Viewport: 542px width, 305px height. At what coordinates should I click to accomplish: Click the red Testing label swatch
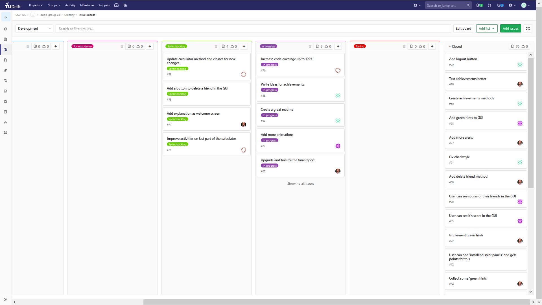(x=360, y=47)
